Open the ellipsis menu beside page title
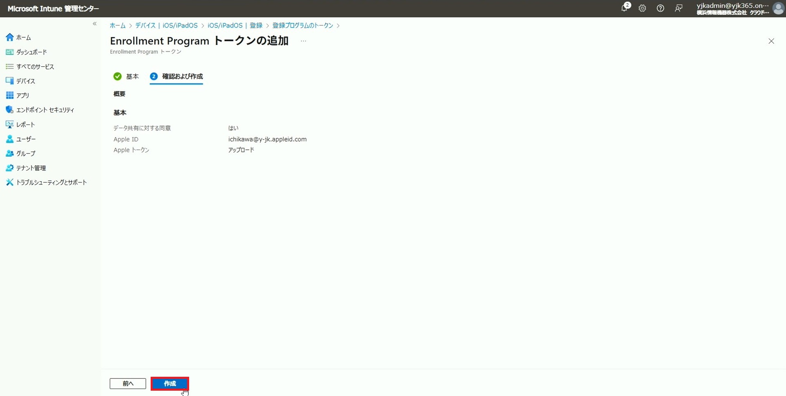This screenshot has height=396, width=786. (303, 41)
